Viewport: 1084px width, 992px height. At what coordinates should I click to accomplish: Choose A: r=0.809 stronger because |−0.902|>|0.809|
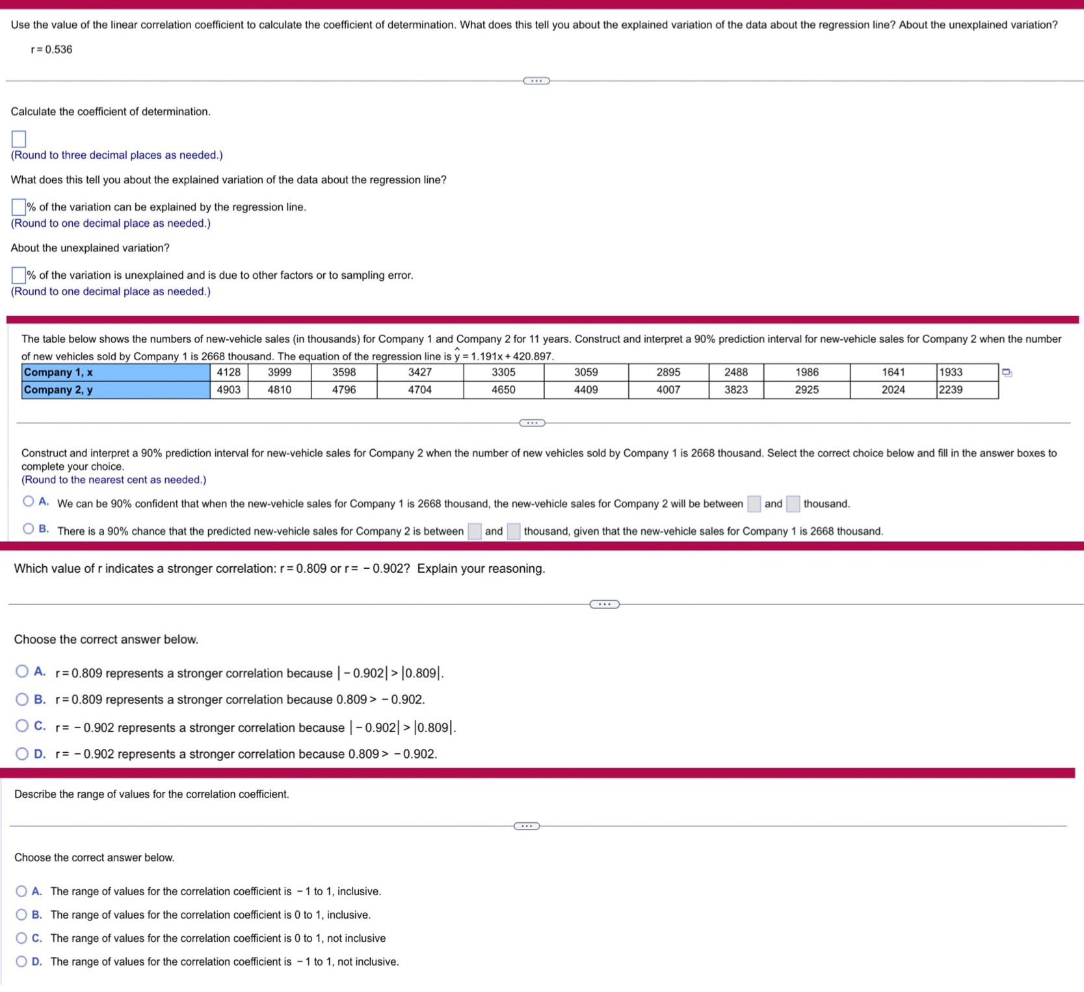coord(22,672)
